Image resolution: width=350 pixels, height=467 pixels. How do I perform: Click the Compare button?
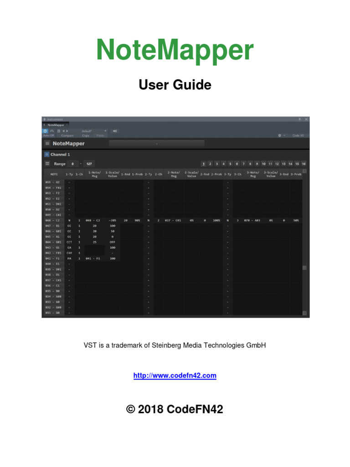[67, 135]
